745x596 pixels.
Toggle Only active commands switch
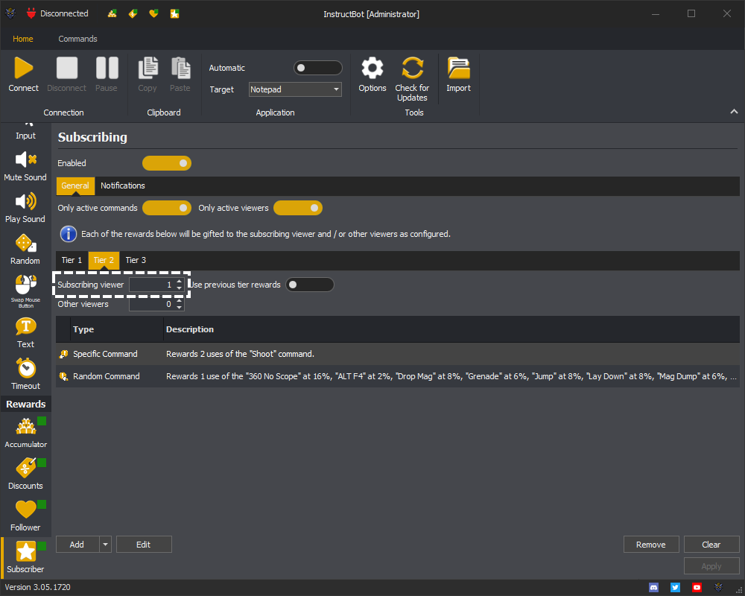[167, 208]
